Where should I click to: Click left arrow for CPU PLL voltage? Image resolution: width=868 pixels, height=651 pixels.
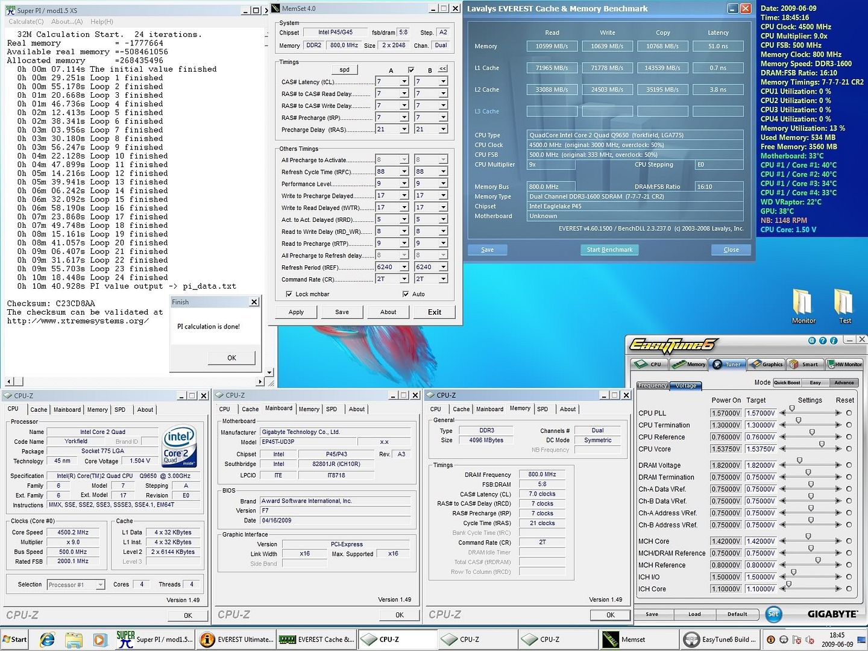tap(783, 413)
